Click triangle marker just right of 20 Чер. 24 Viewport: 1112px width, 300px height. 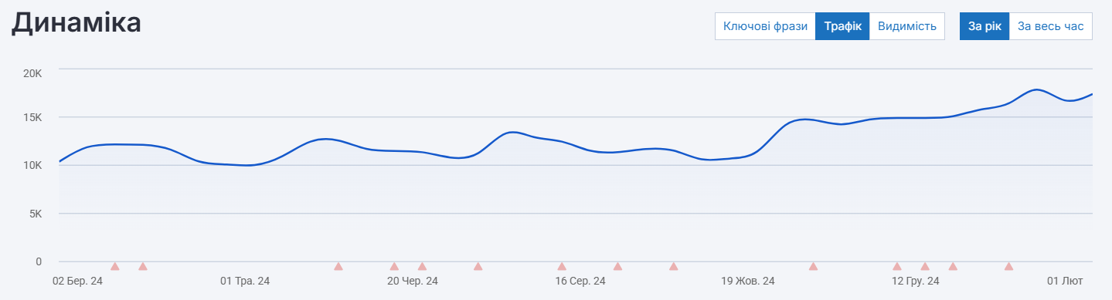(x=422, y=266)
